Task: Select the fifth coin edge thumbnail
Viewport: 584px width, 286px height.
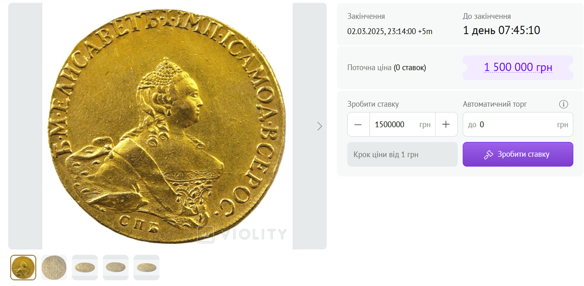Action: [146, 268]
